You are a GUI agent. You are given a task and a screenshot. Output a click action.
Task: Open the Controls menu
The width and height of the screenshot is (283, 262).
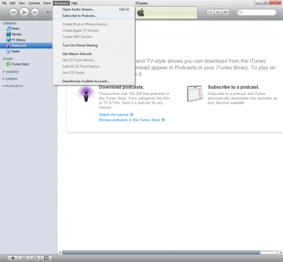point(34,3)
